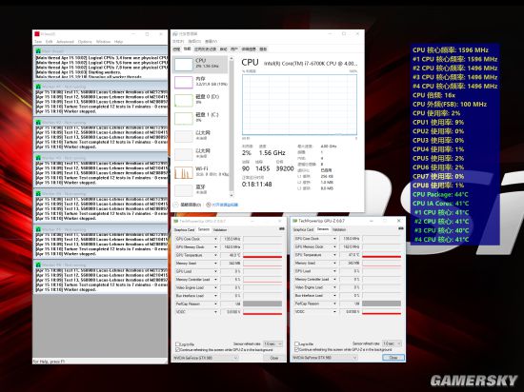Click the Task Manager title bar icon
The width and height of the screenshot is (524, 392).
[175, 34]
